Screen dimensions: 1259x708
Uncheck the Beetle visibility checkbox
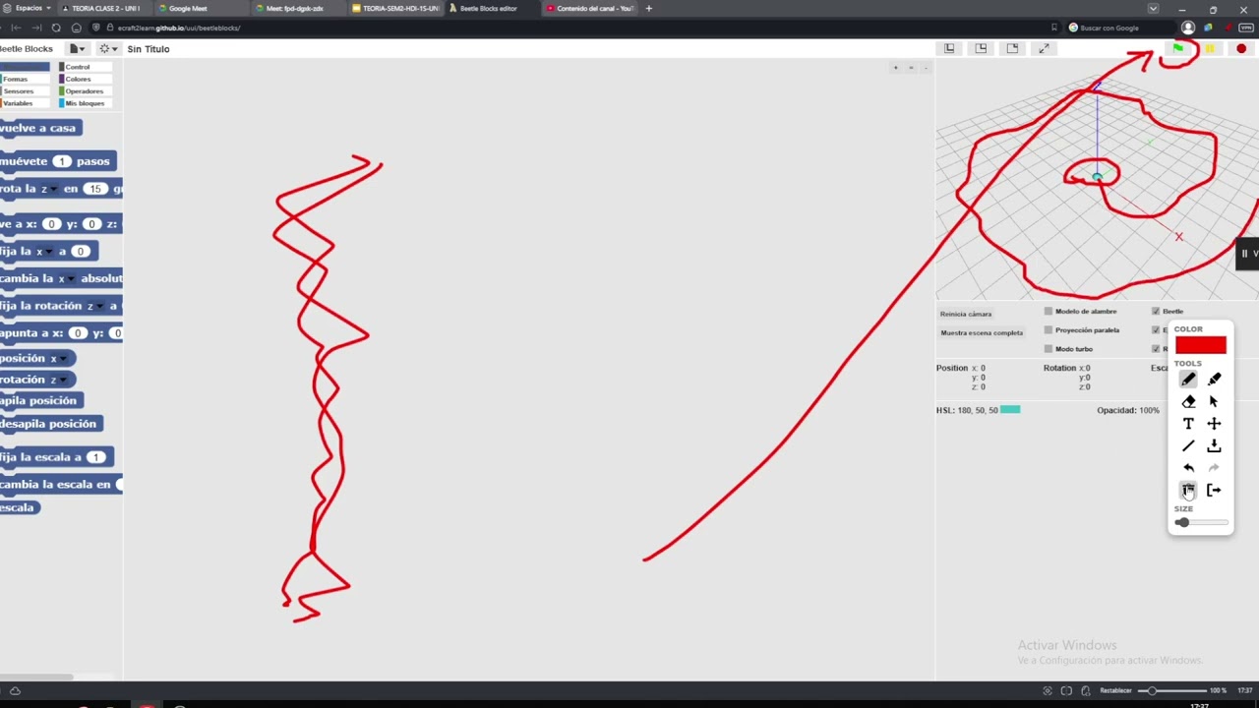pos(1156,312)
